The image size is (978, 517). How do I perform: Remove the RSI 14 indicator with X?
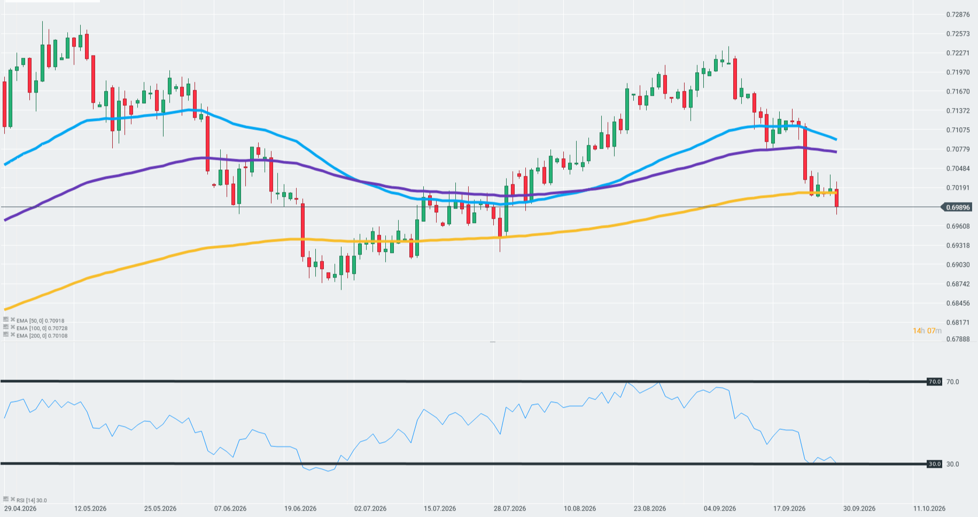(13, 499)
